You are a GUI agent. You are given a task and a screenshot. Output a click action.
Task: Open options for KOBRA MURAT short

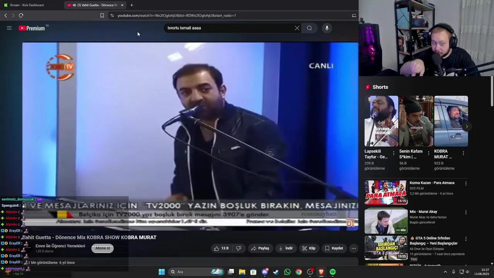point(463,153)
